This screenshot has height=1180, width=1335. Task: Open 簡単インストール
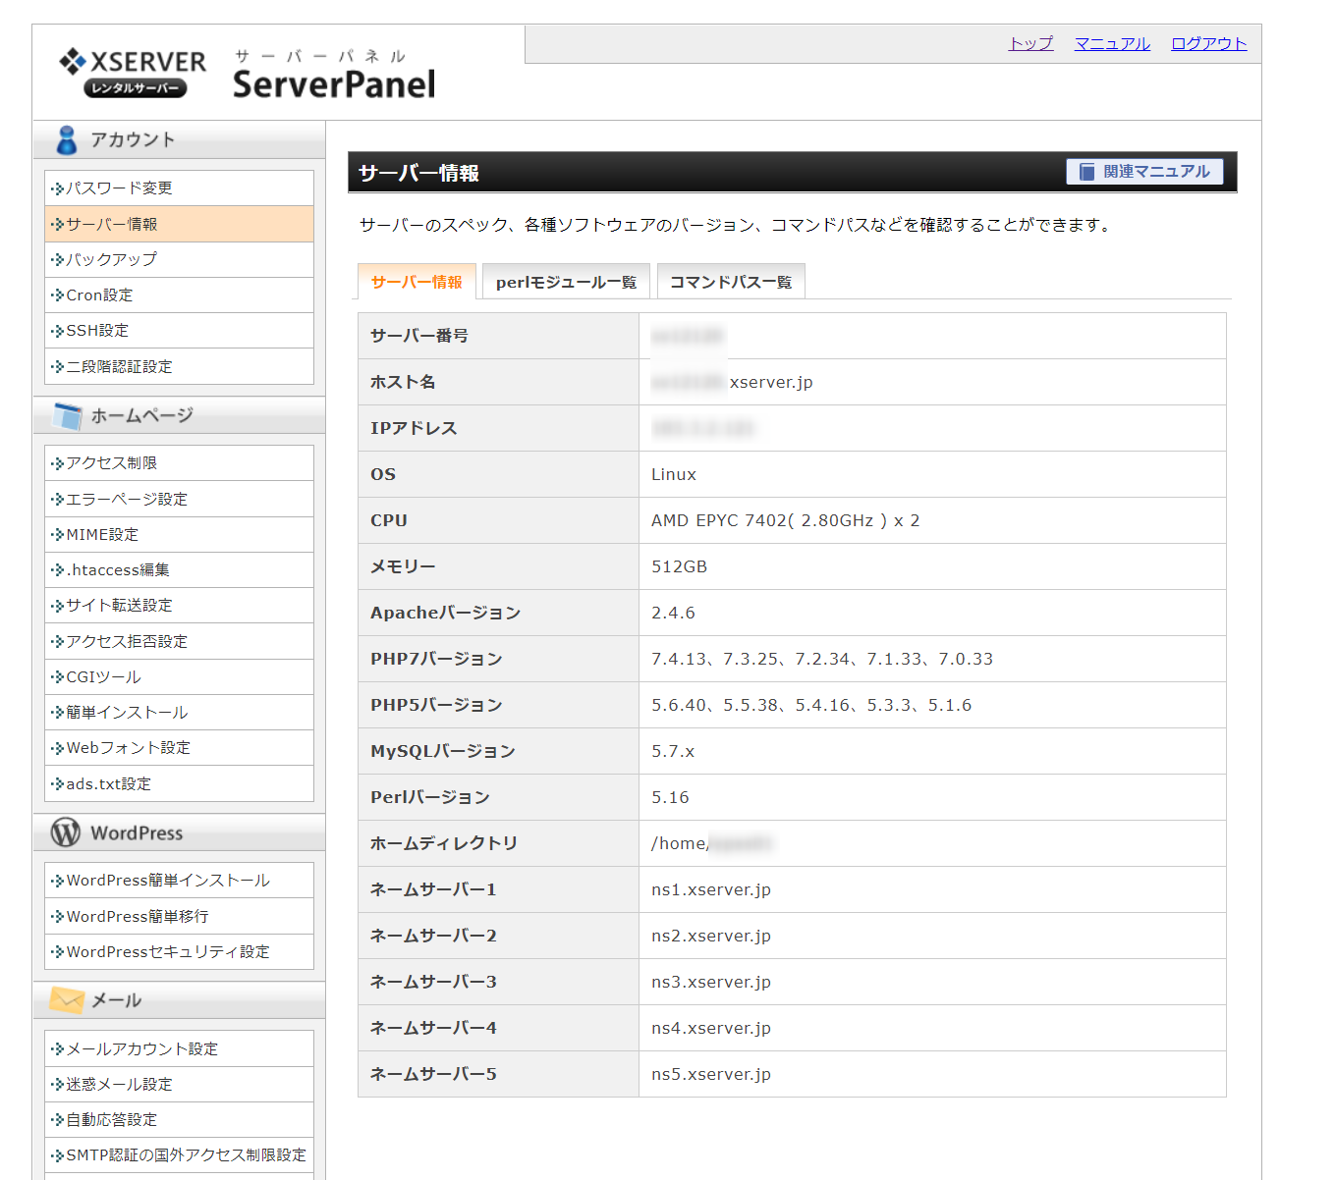(x=180, y=712)
